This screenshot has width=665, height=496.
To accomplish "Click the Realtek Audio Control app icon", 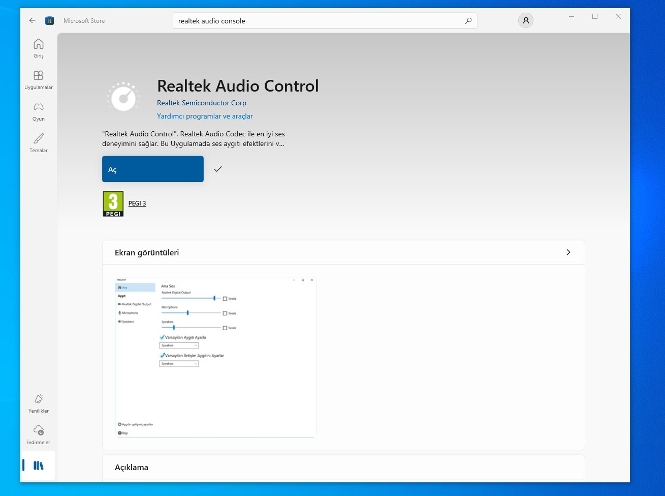I will [123, 97].
